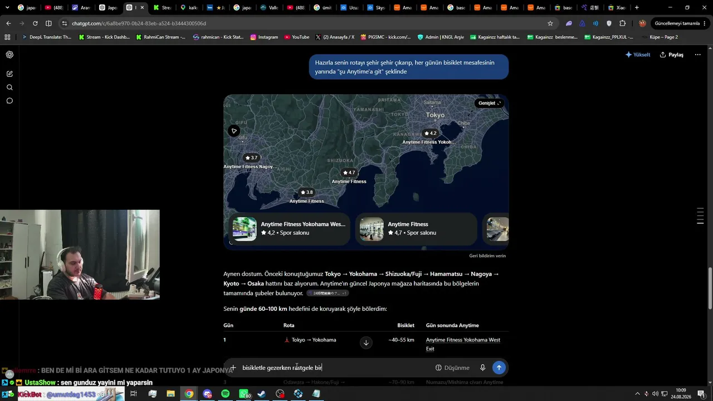Expand the map with Genişlet
The width and height of the screenshot is (713, 401).
click(x=490, y=103)
